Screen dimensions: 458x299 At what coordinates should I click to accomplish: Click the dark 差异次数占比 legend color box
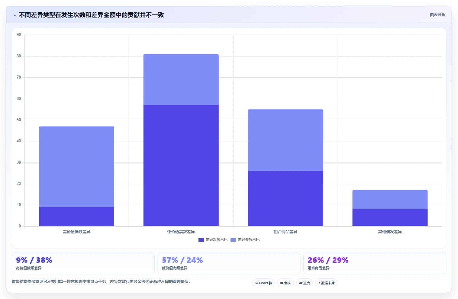click(x=201, y=240)
